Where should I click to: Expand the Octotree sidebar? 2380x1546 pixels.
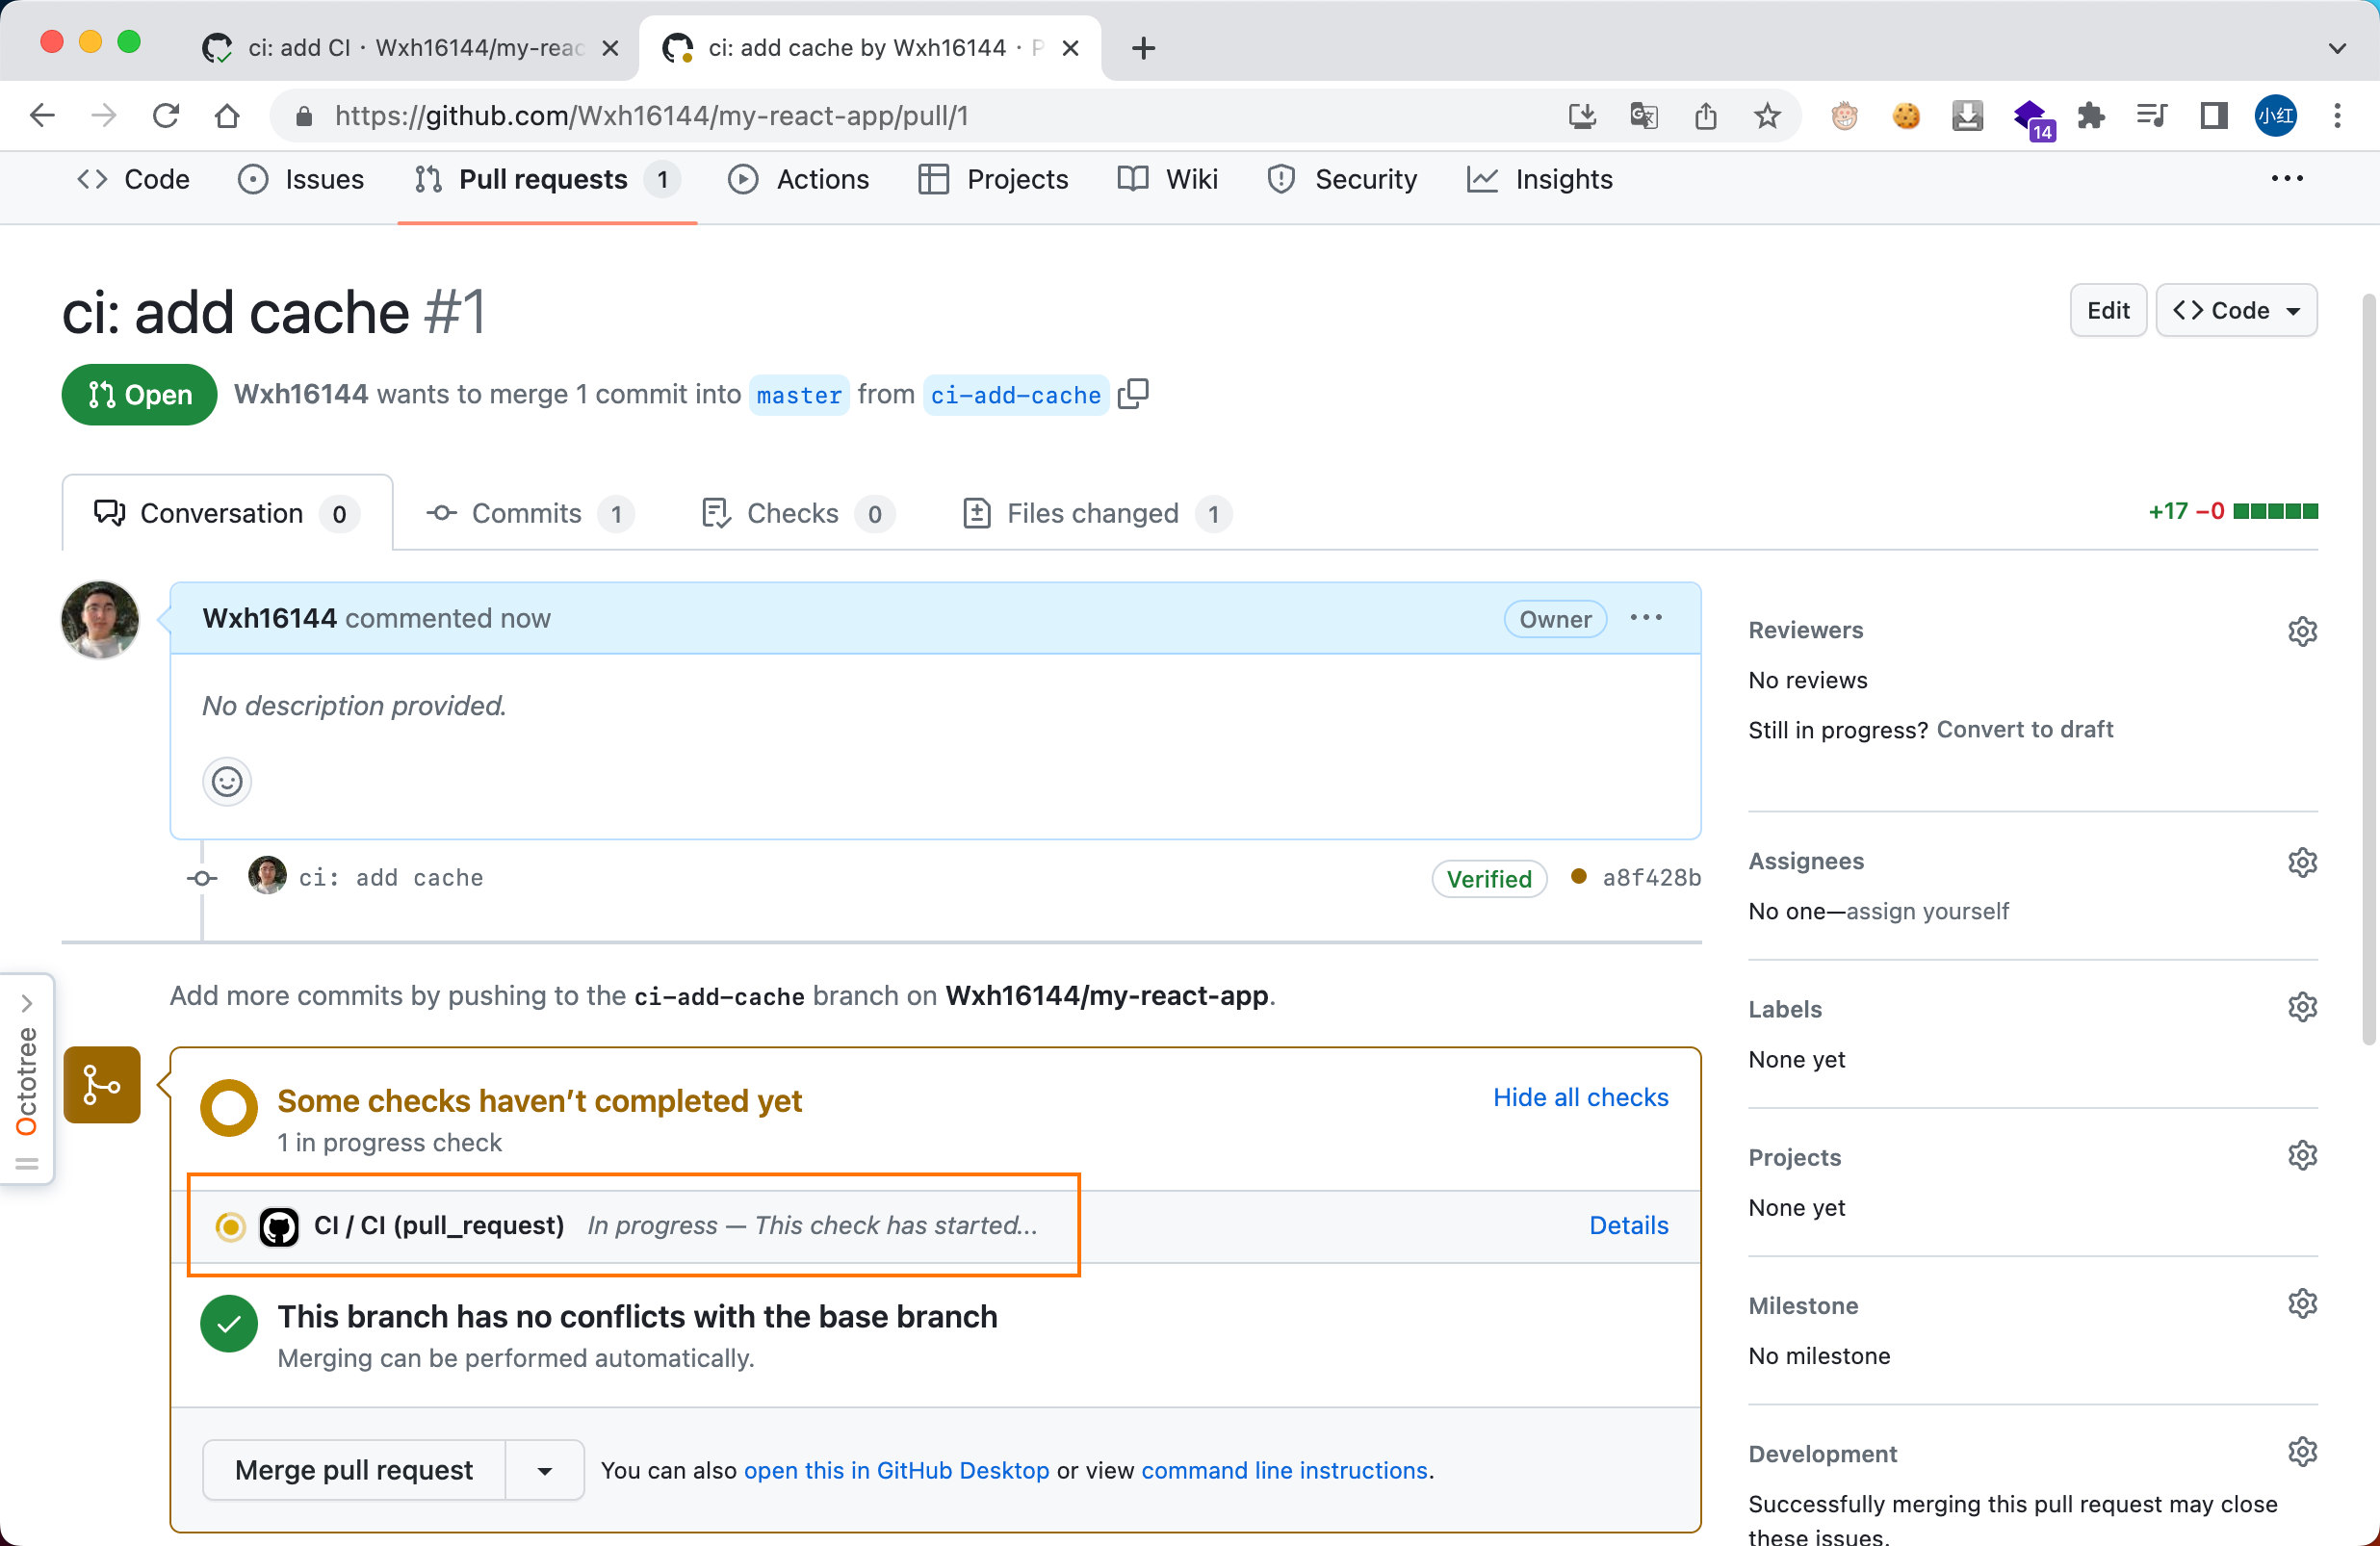pos(27,1003)
